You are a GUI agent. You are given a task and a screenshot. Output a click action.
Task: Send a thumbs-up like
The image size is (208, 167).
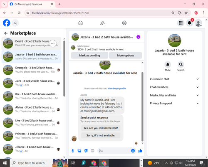click(140, 151)
